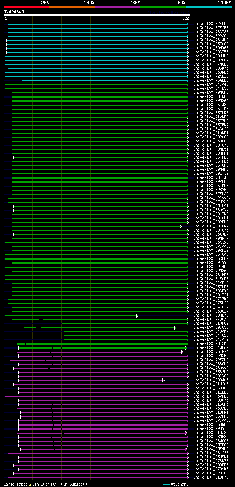Select hit label UniRef100_A7NYX5
This screenshot has height=487, width=235.
click(211, 202)
